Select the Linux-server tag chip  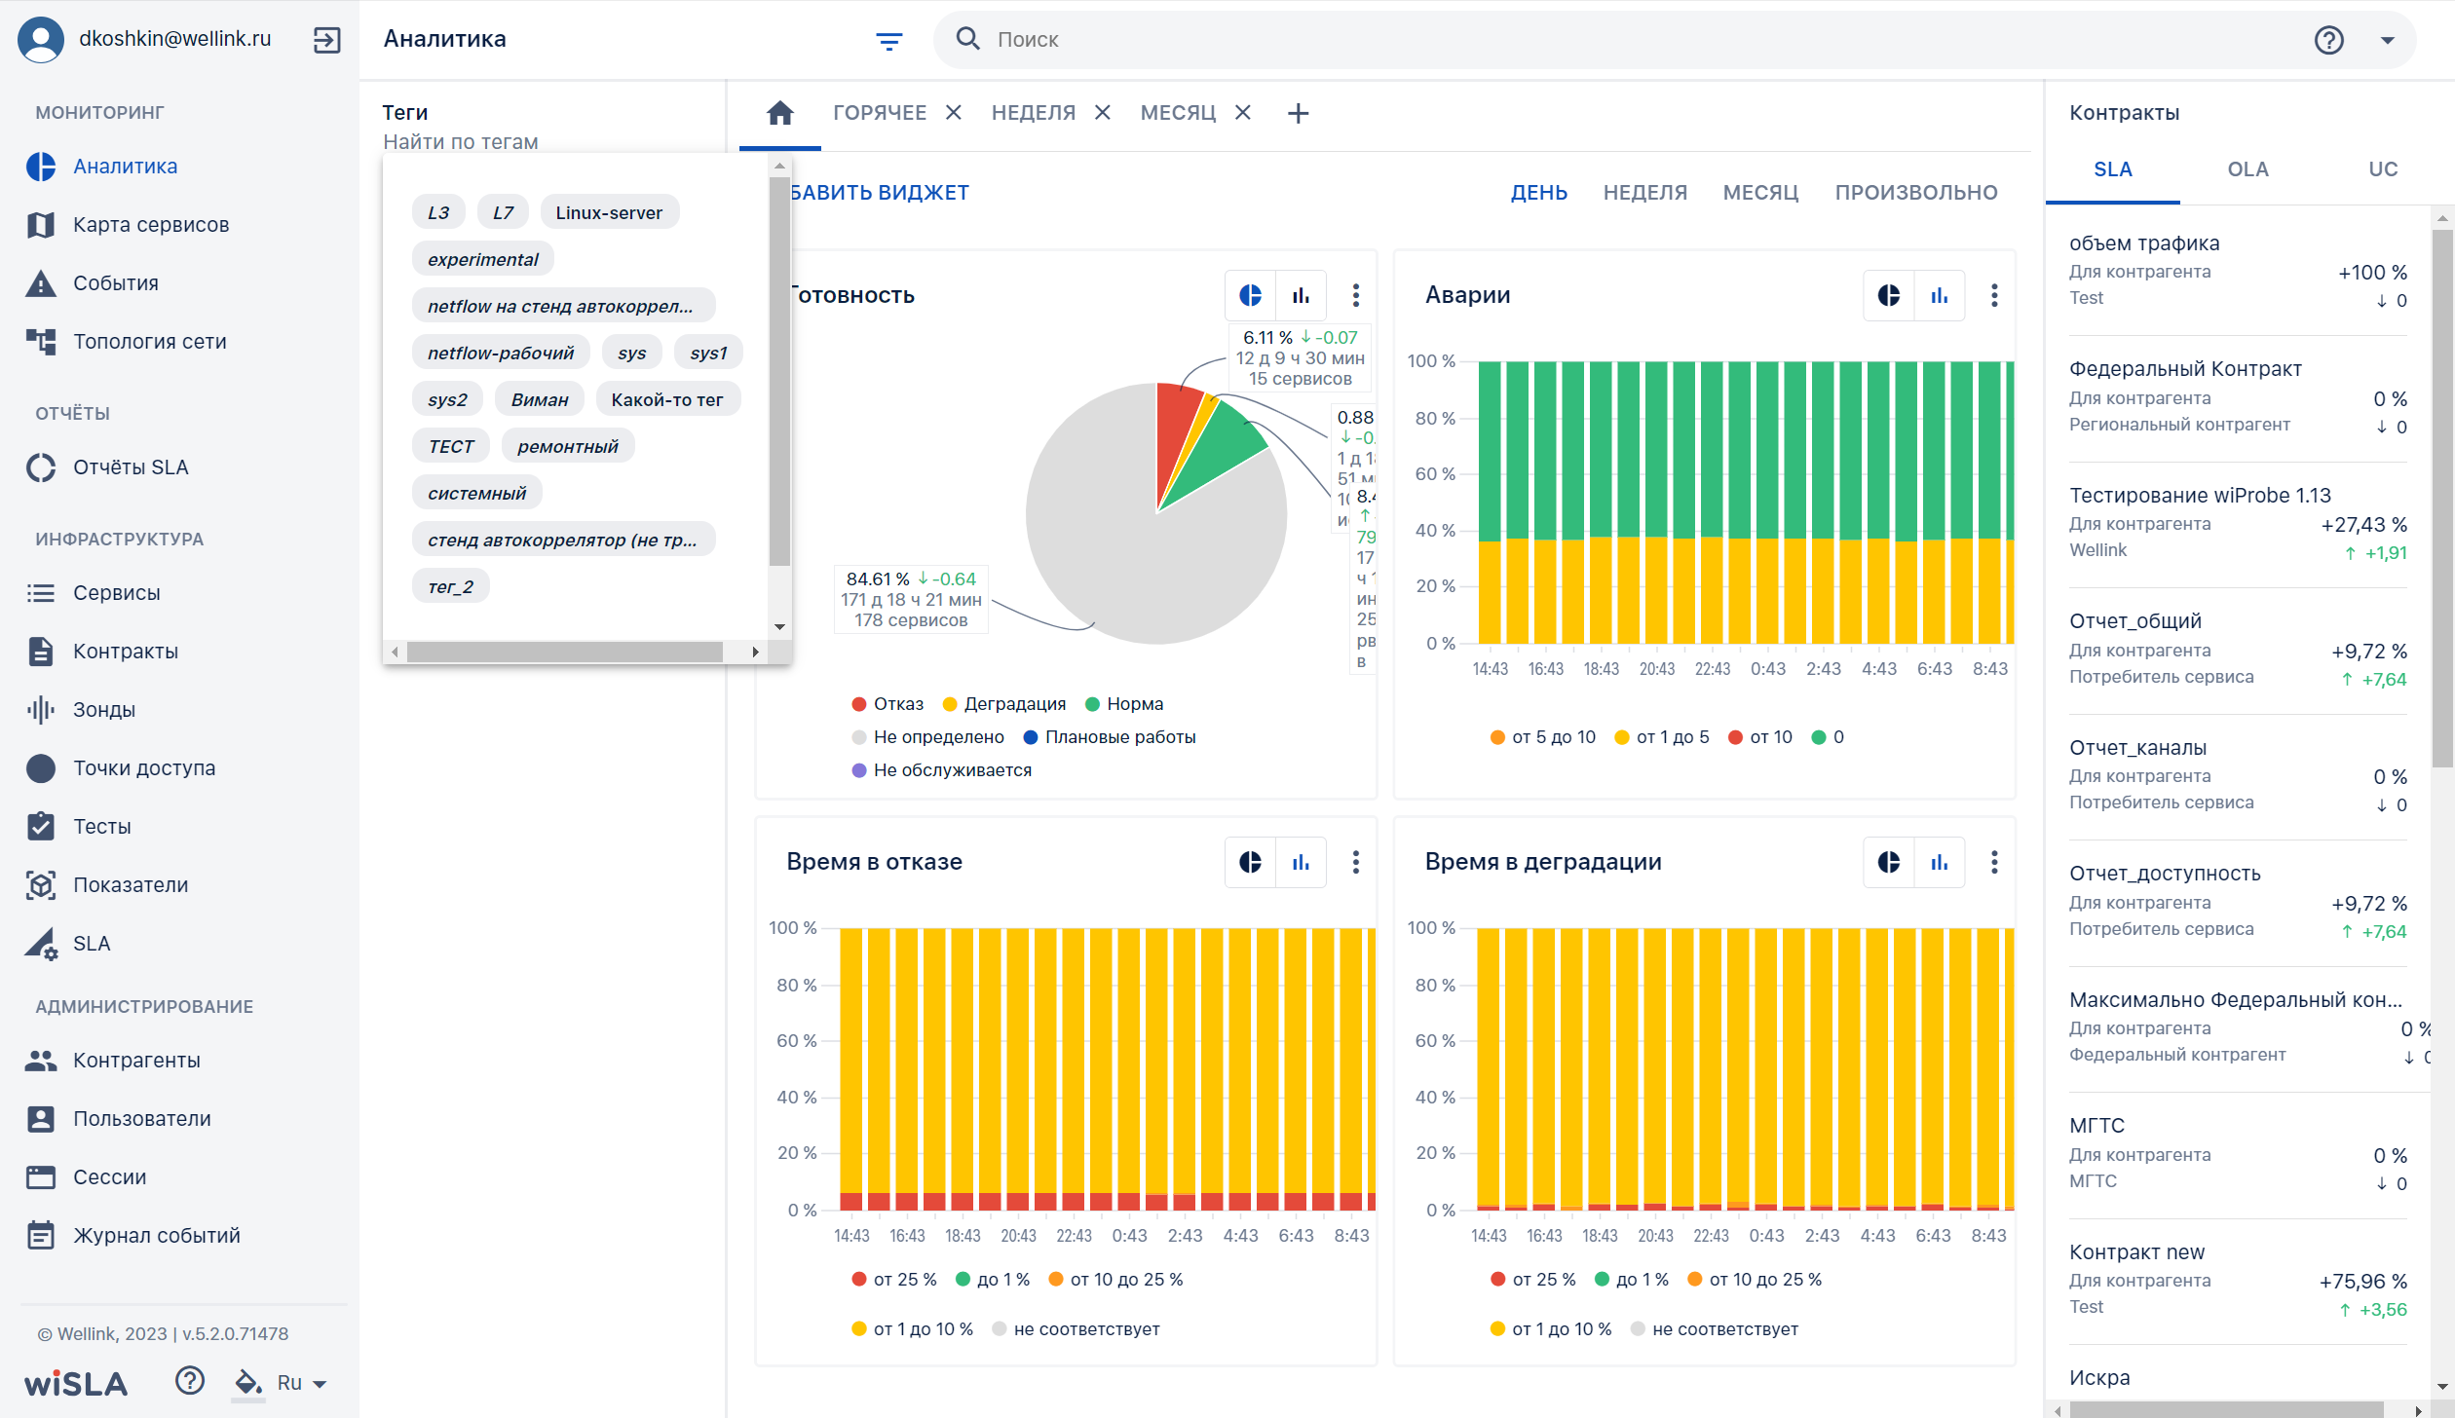pos(609,212)
